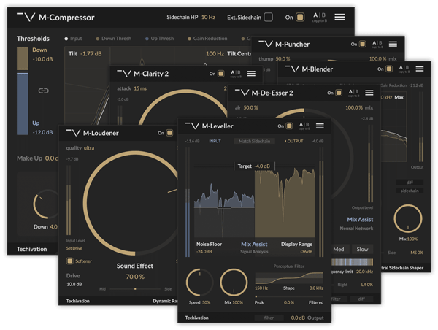This screenshot has height=330, width=438.
Task: Click thump 50.0 % value in M-Puncher
Action: click(283, 58)
